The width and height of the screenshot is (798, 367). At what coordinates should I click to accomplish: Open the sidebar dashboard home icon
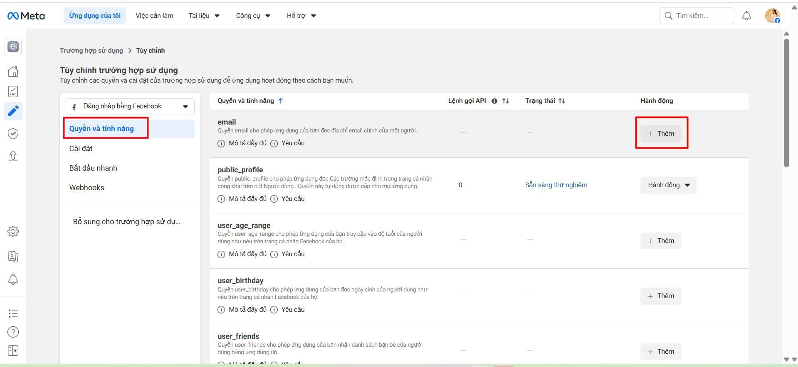[13, 71]
